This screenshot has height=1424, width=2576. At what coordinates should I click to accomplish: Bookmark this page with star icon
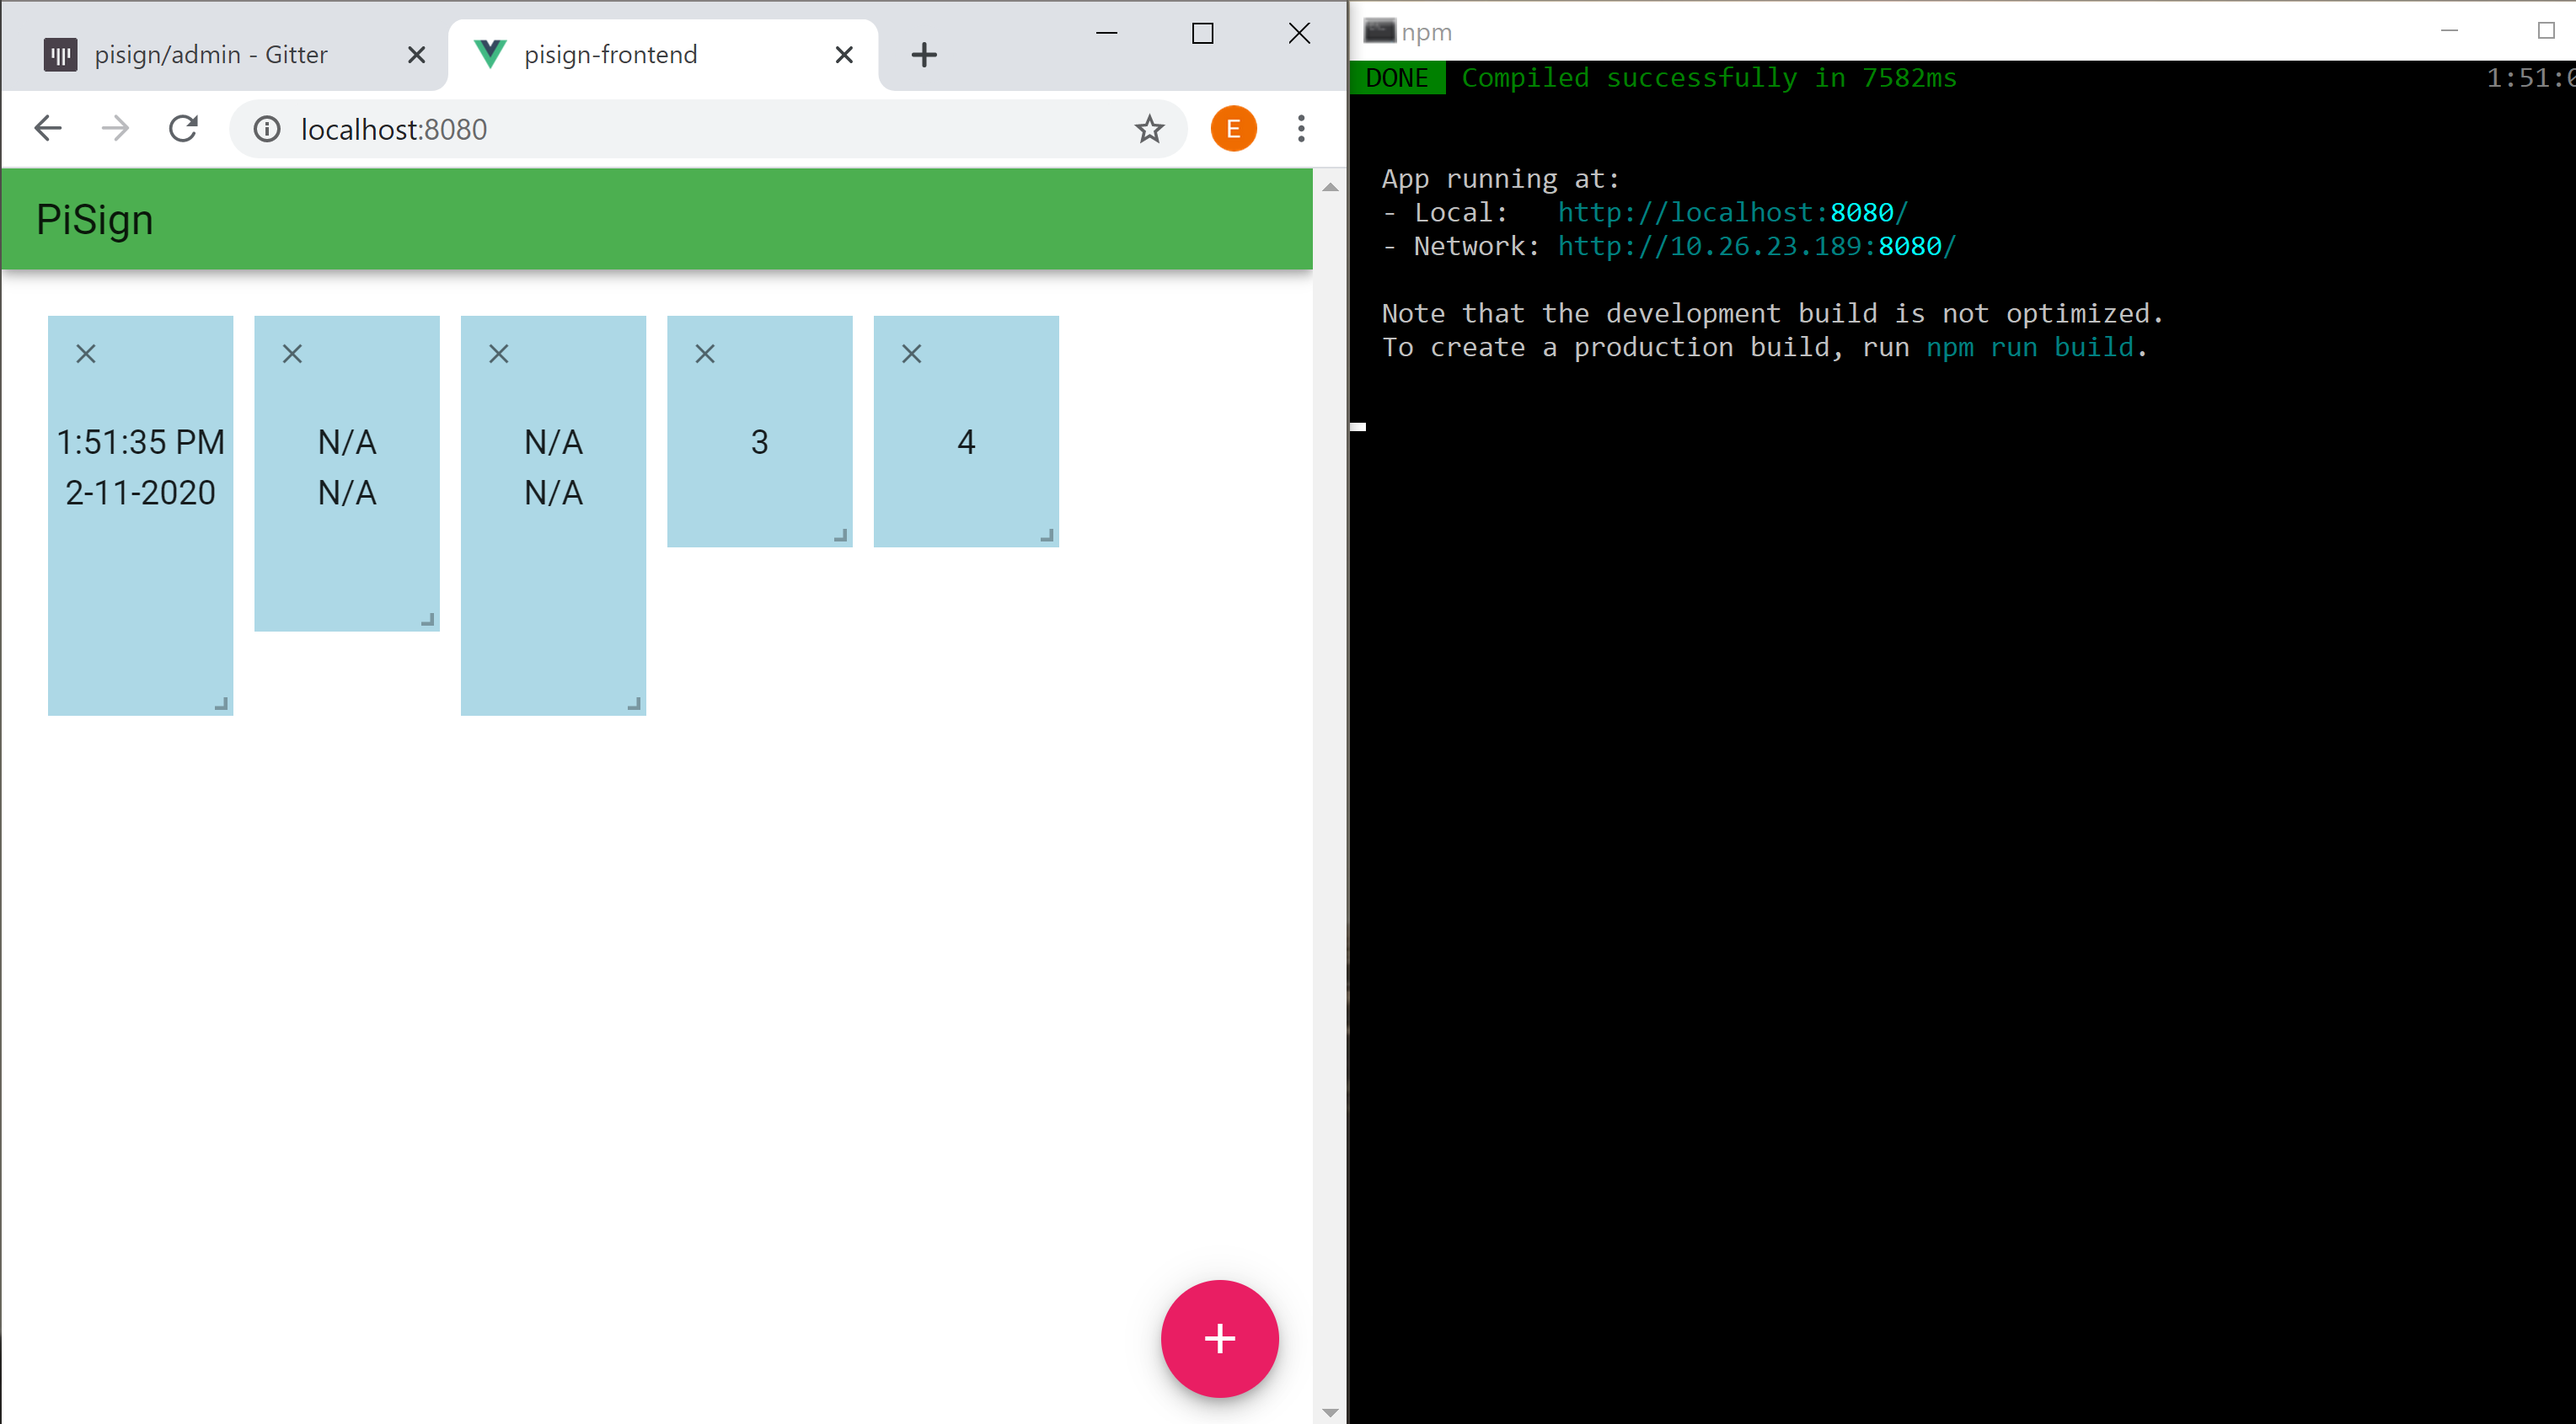(x=1149, y=129)
